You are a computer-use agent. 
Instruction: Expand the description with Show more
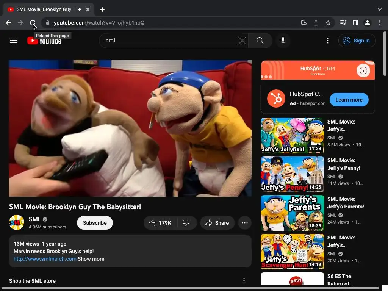coord(91,259)
